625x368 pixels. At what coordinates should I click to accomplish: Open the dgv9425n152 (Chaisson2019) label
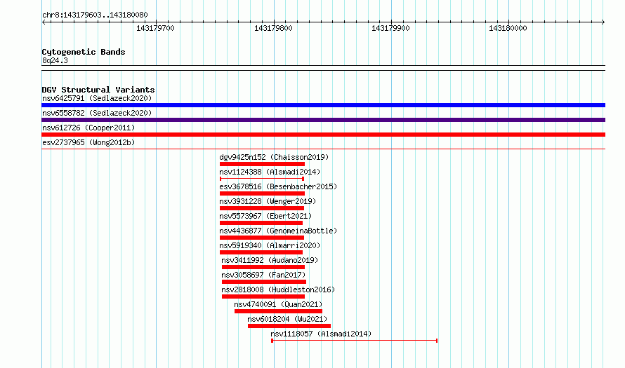(274, 157)
